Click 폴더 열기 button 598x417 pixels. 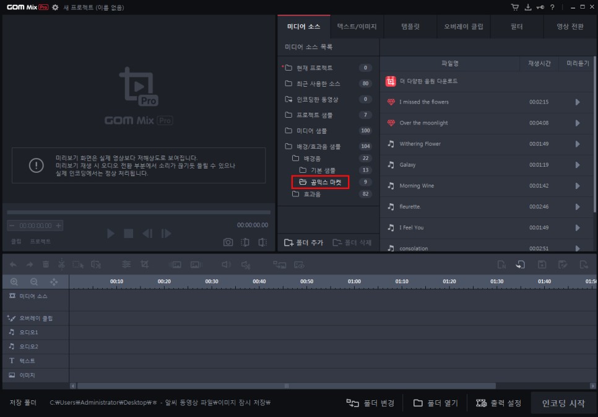pos(435,403)
